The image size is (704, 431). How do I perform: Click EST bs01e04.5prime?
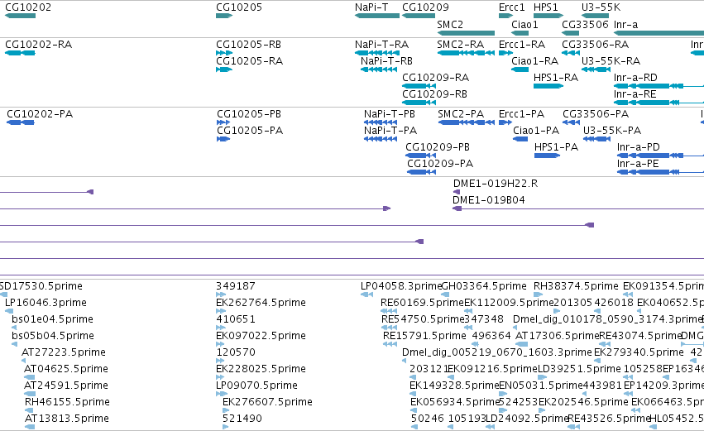tap(52, 319)
